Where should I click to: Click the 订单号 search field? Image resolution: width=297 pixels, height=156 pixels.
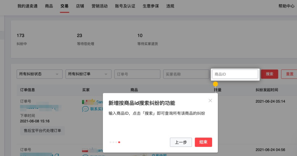click(x=137, y=74)
